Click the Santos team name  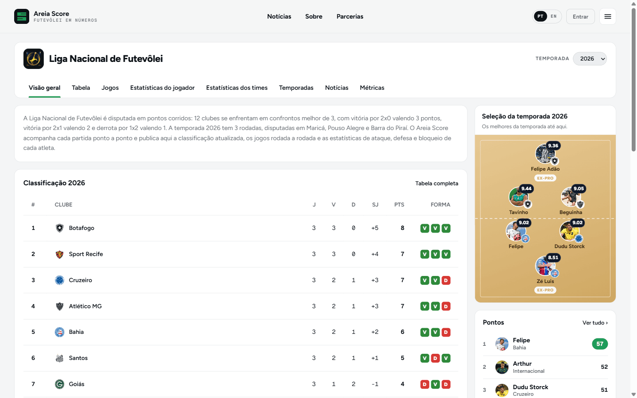coord(78,358)
